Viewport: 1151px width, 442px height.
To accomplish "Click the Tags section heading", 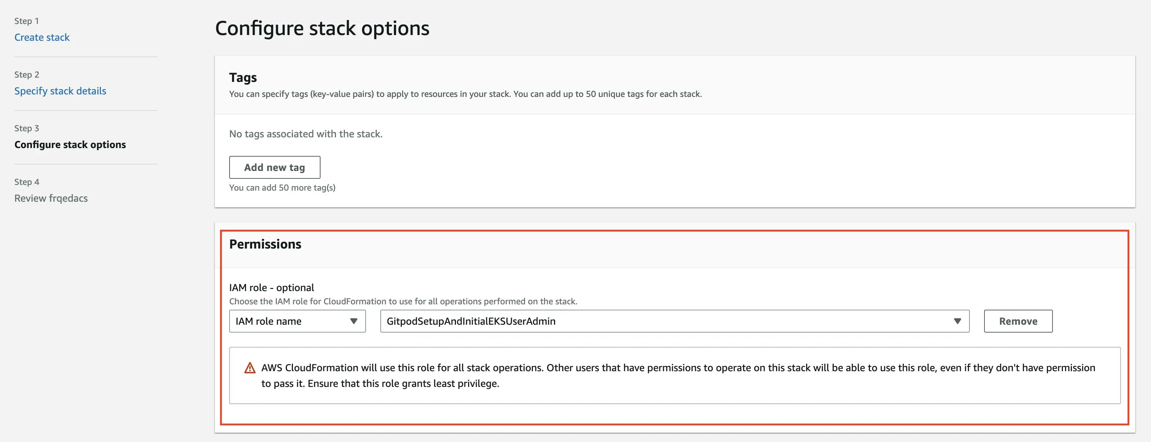I will coord(242,78).
